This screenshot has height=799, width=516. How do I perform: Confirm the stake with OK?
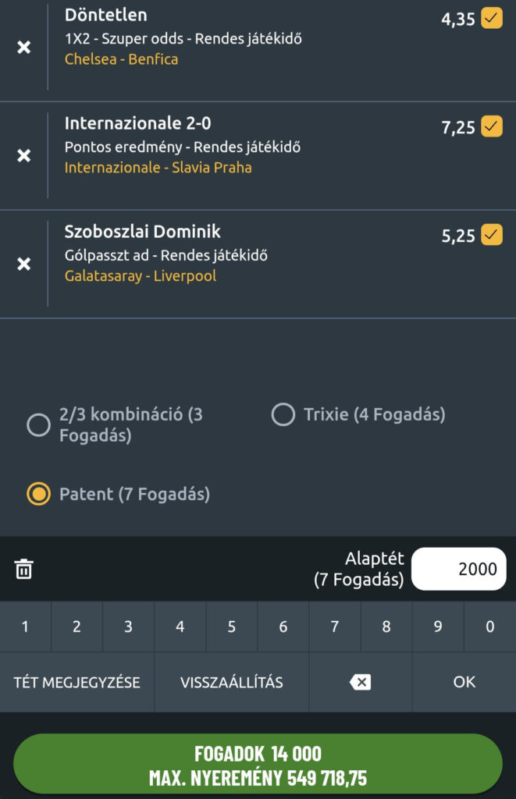(464, 682)
